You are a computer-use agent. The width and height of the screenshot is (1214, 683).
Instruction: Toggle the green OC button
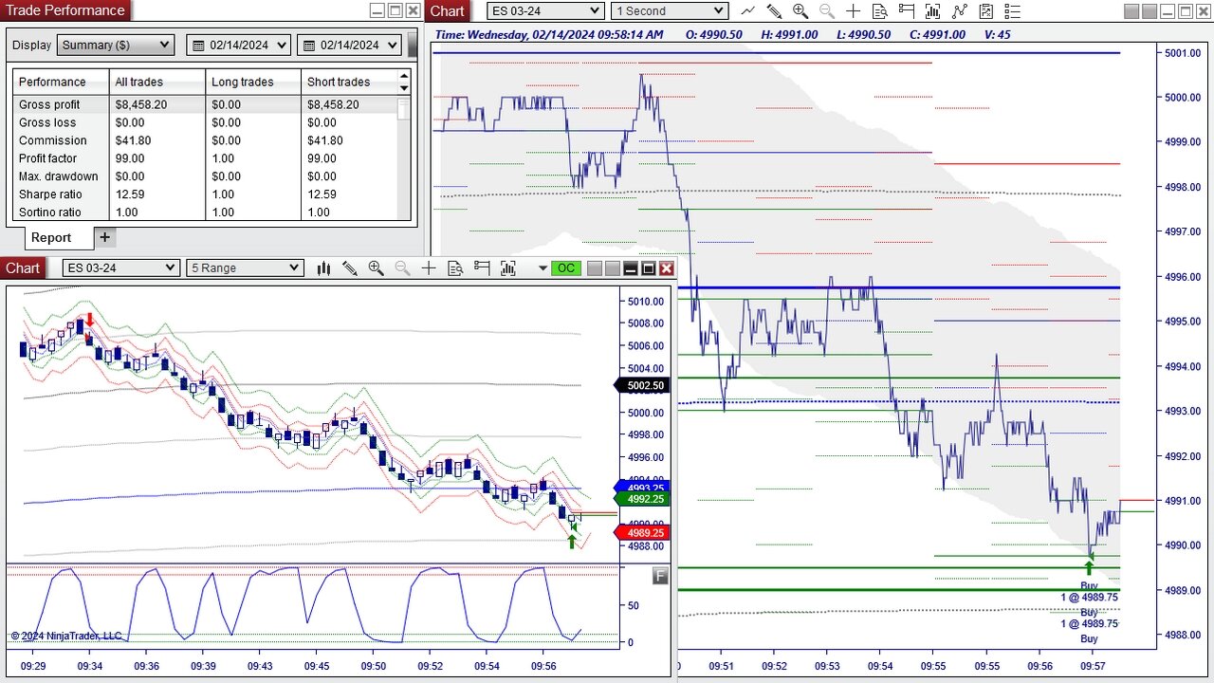click(566, 268)
